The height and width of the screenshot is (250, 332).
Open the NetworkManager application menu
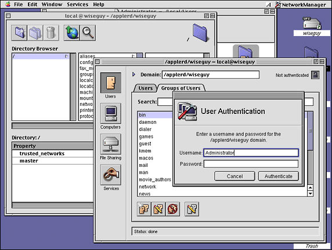(301, 5)
